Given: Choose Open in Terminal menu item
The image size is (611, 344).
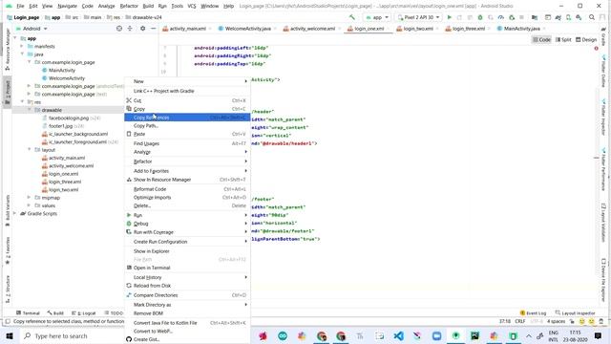Looking at the screenshot, I should click(187, 268).
